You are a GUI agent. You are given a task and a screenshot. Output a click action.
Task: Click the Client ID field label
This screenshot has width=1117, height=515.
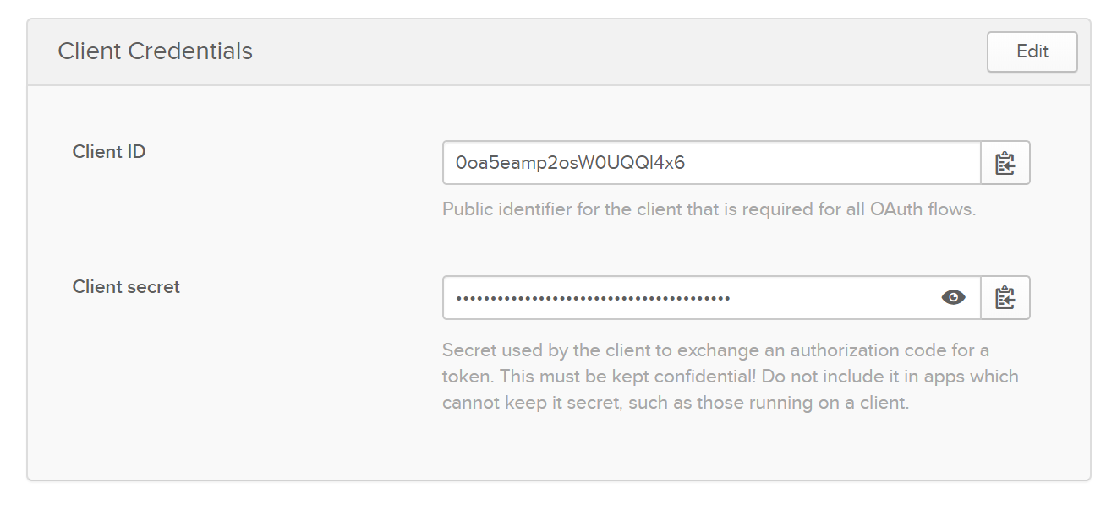(109, 152)
